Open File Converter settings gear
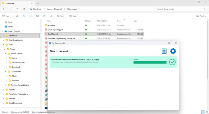209x114 pixels. tap(173, 51)
